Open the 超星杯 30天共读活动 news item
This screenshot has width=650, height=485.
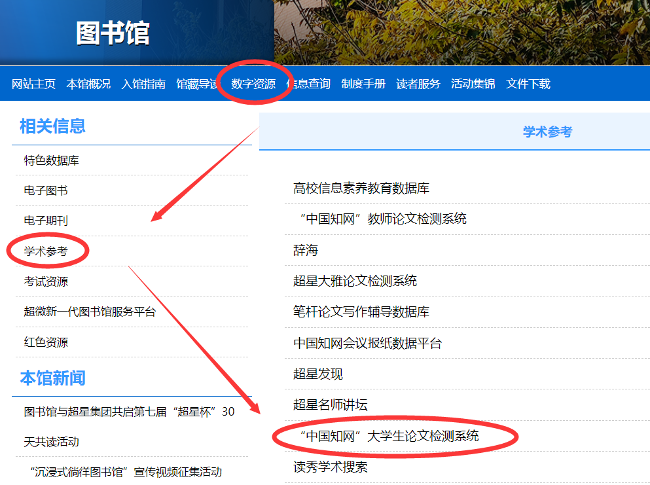(x=130, y=427)
